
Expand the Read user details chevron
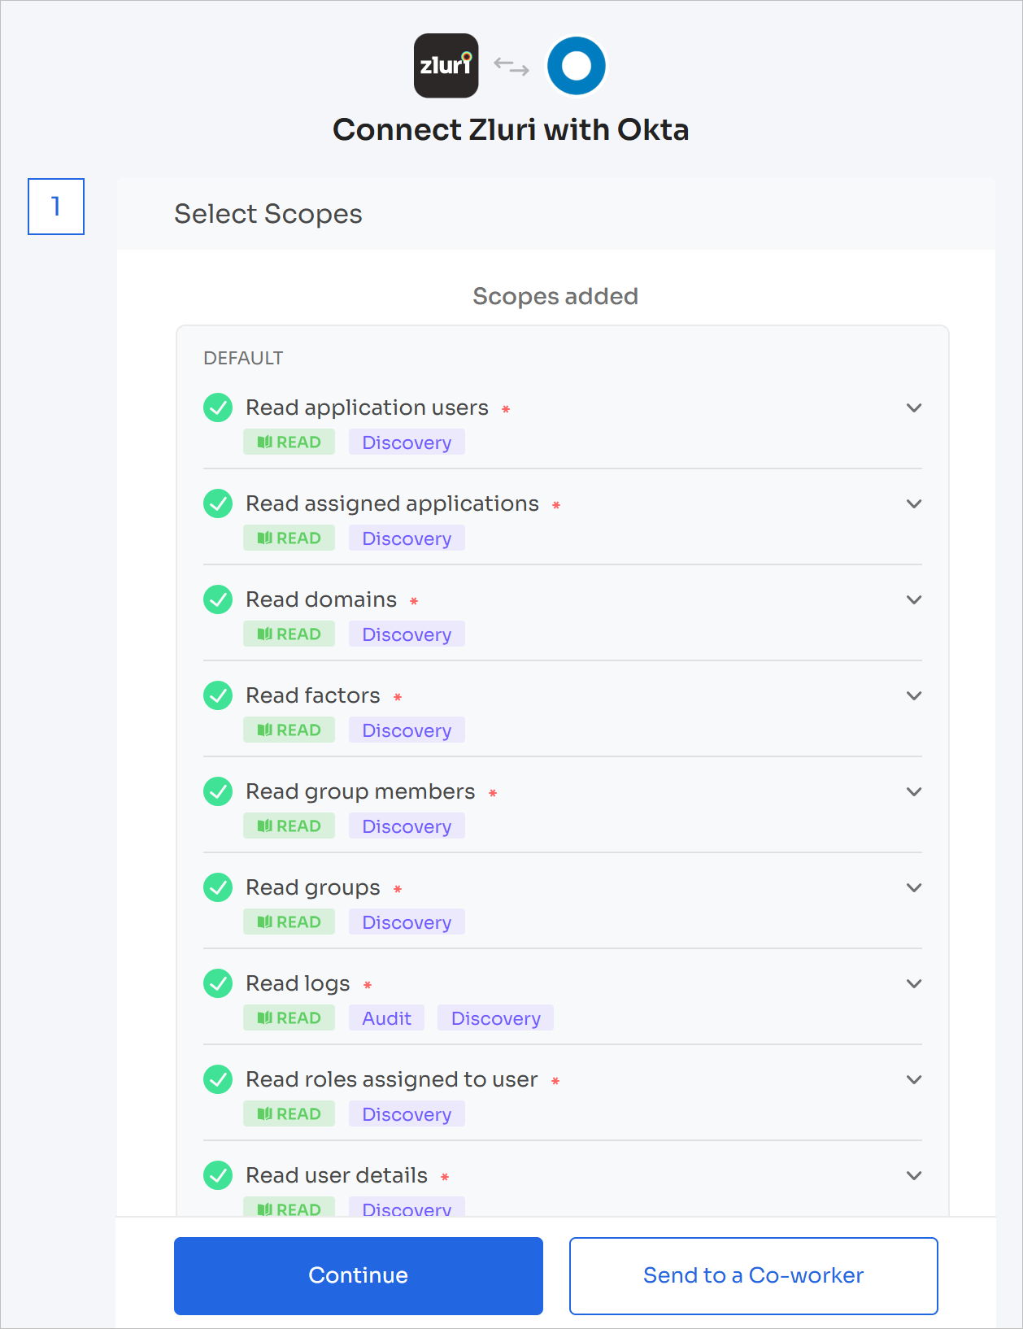point(914,1175)
